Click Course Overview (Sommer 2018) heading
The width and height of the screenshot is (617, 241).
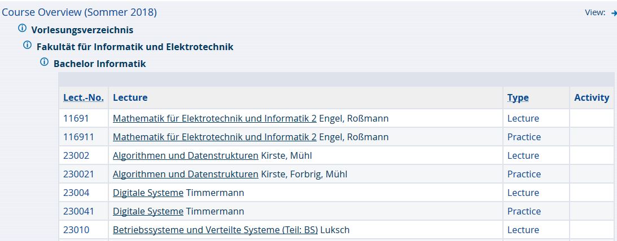[x=80, y=12]
